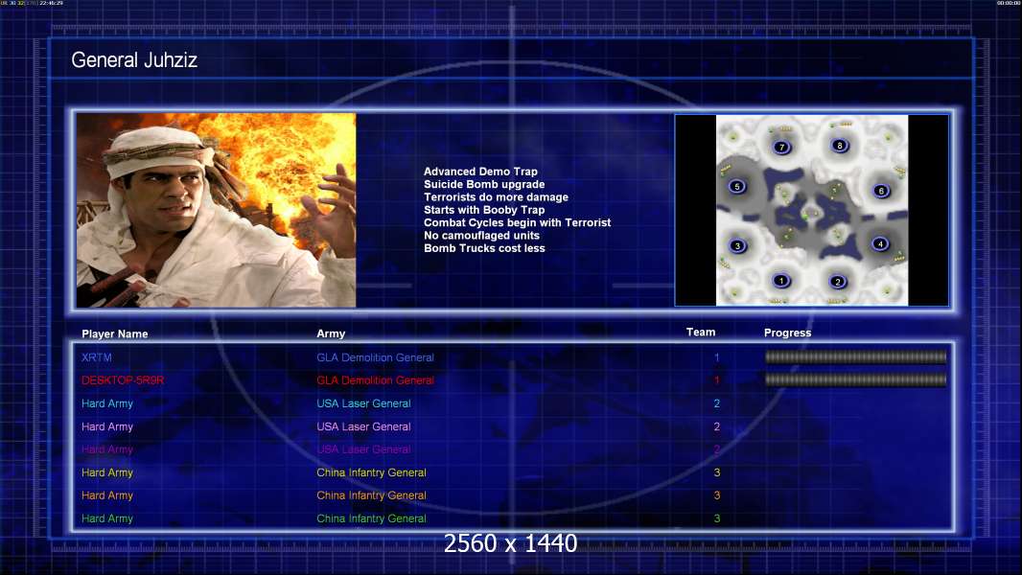
Task: Click the "Suicide Bomb upgrade" line
Action: [x=484, y=184]
